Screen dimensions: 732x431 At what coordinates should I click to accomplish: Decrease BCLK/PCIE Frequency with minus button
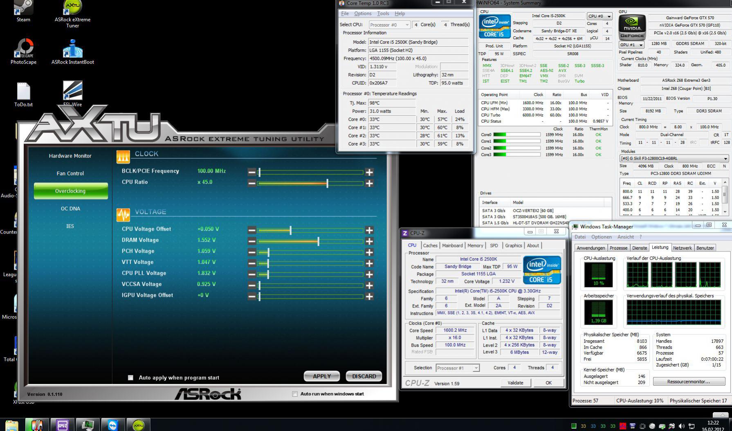(x=252, y=172)
